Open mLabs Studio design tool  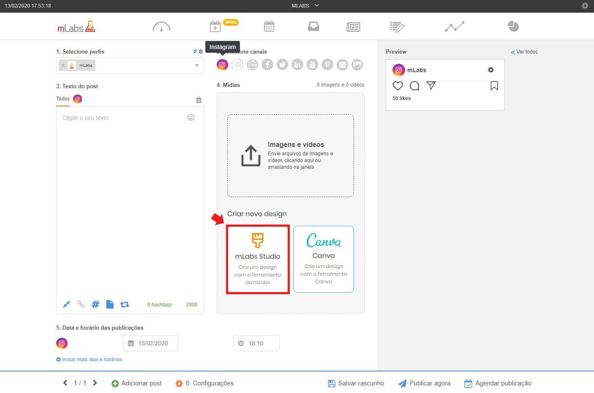click(258, 259)
